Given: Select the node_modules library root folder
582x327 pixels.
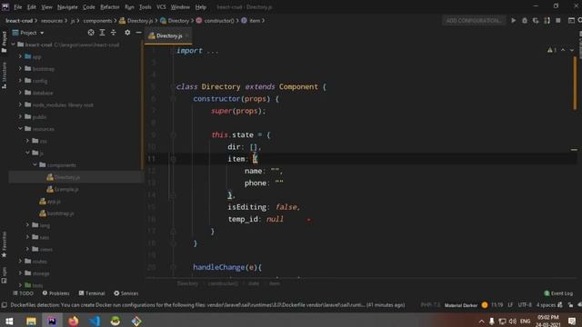Looking at the screenshot, I should click(x=63, y=105).
